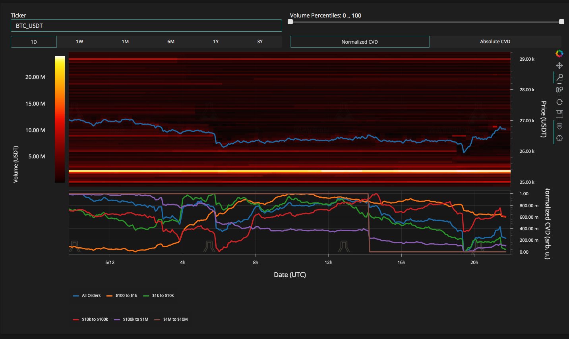Toggle the $100 to $1k legend series
This screenshot has width=569, height=339.
(122, 295)
